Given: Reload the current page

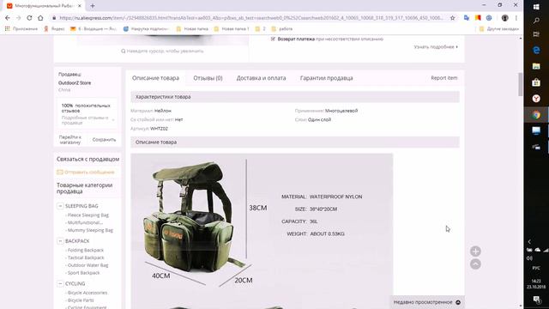Looking at the screenshot, I should [29, 18].
